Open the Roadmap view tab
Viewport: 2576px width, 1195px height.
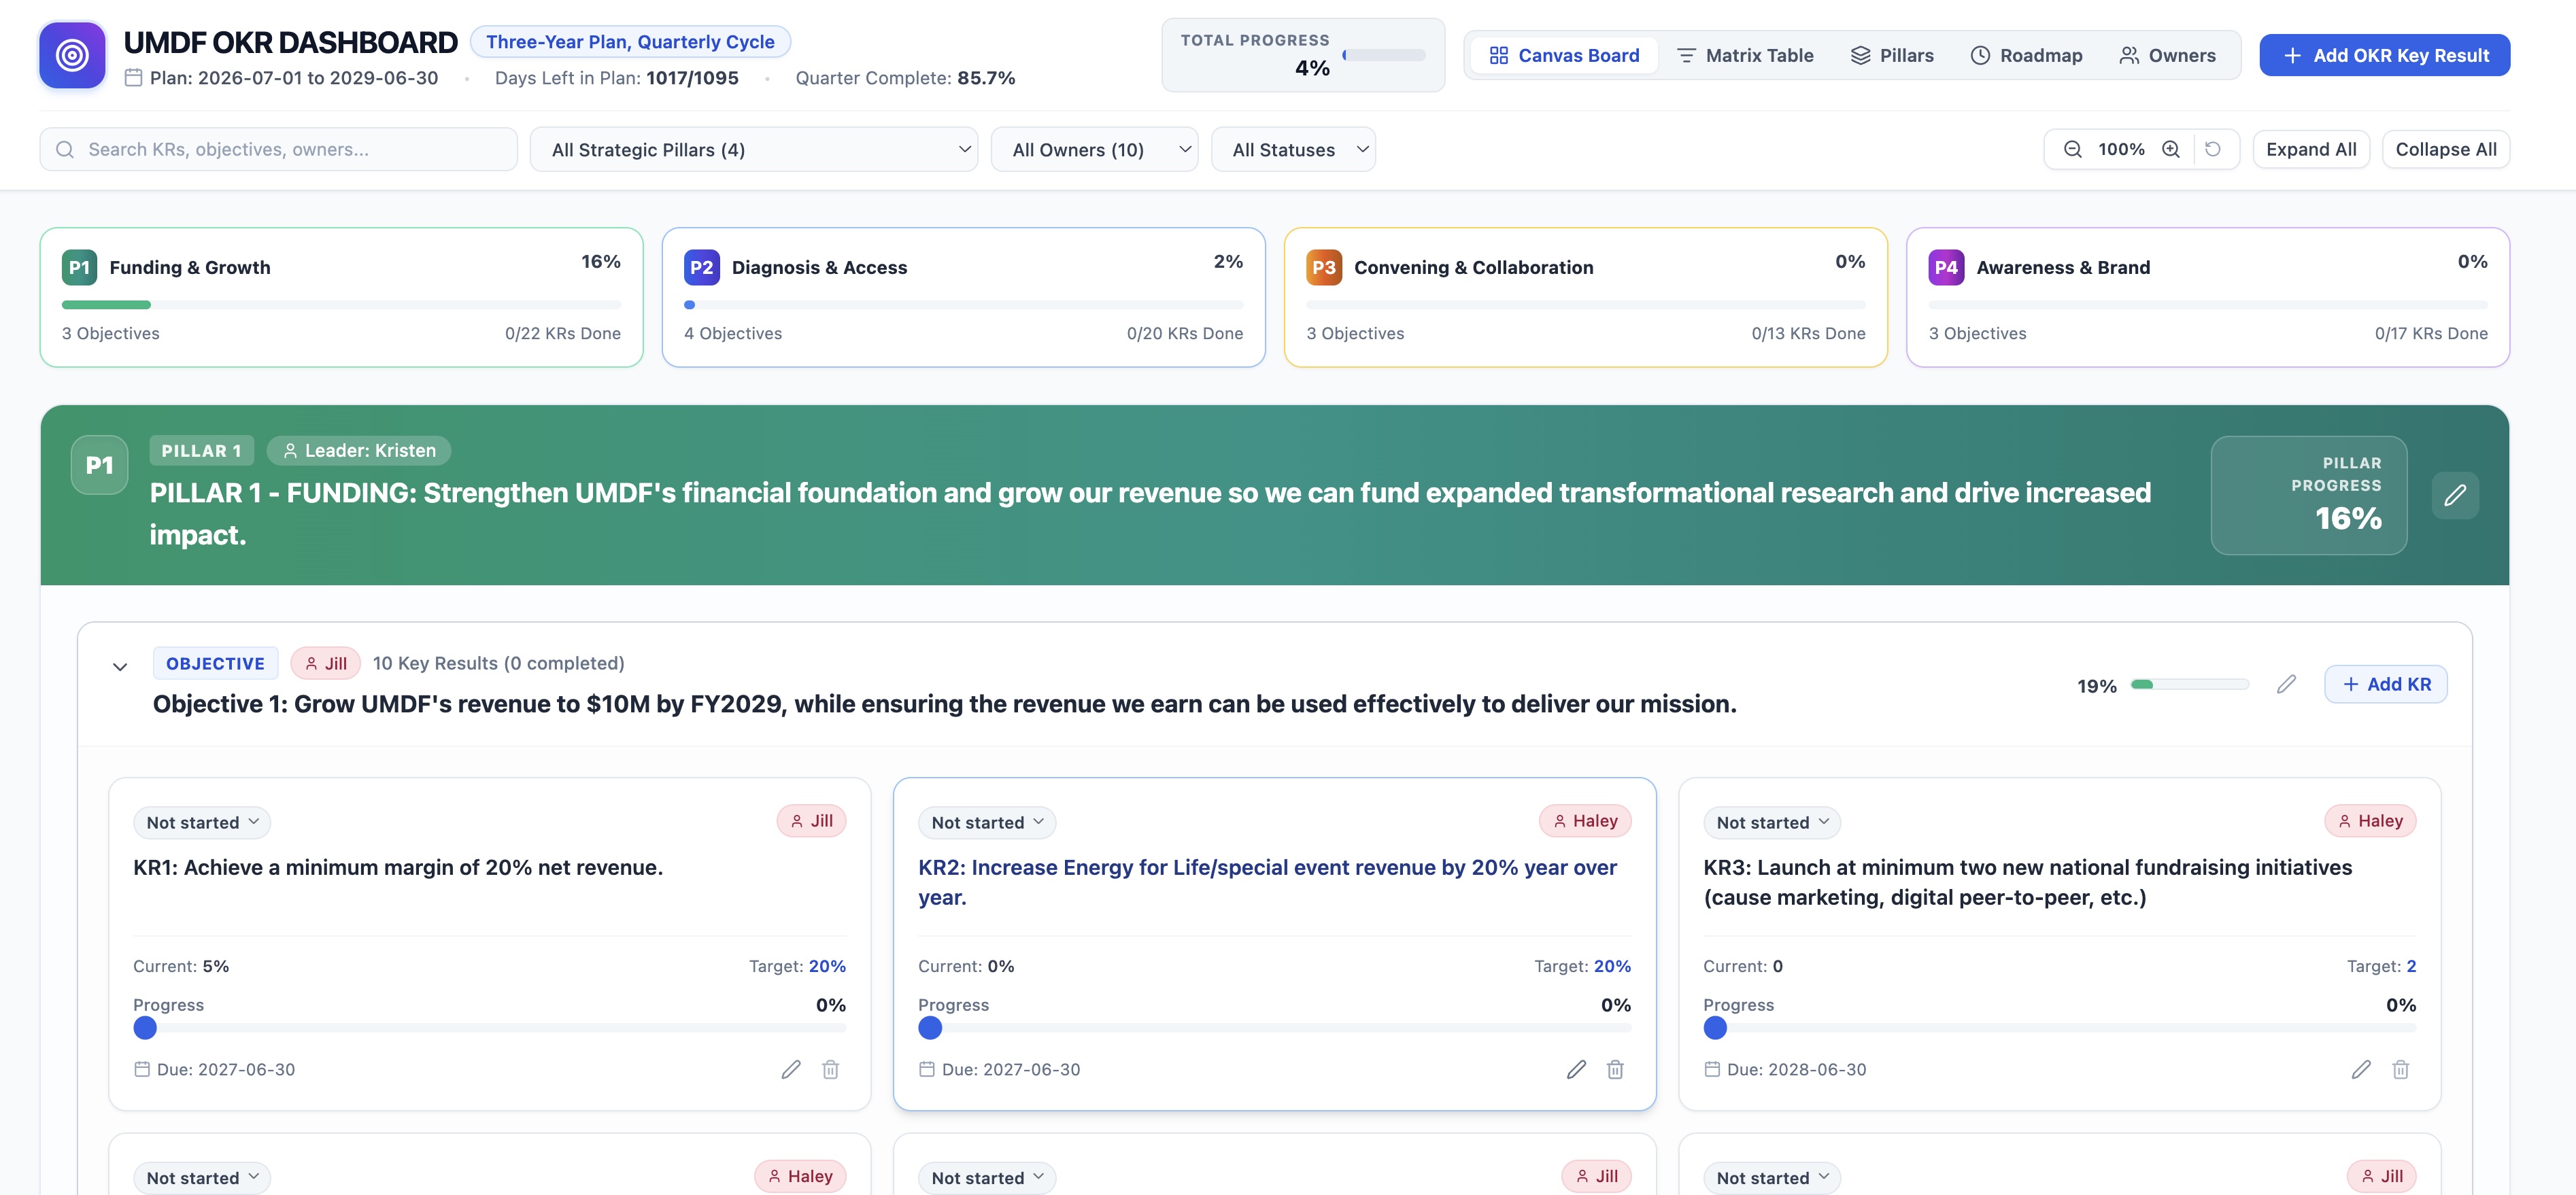point(2026,56)
